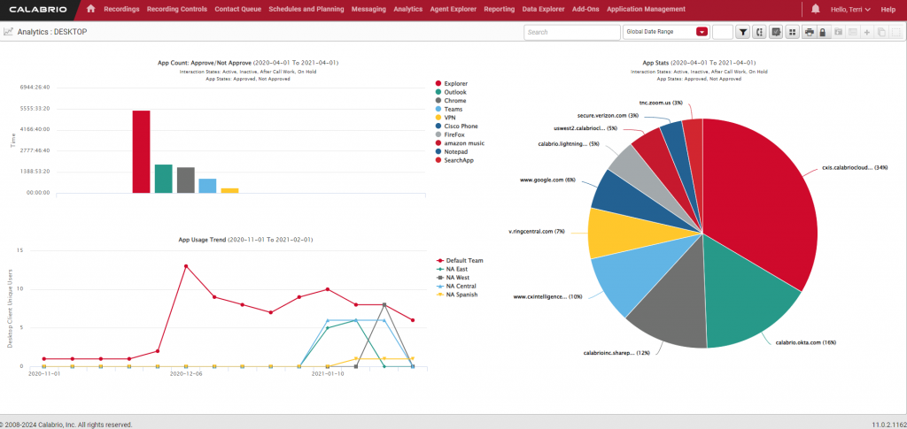This screenshot has width=907, height=429.
Task: Print the dashboard with the printer icon
Action: [810, 32]
